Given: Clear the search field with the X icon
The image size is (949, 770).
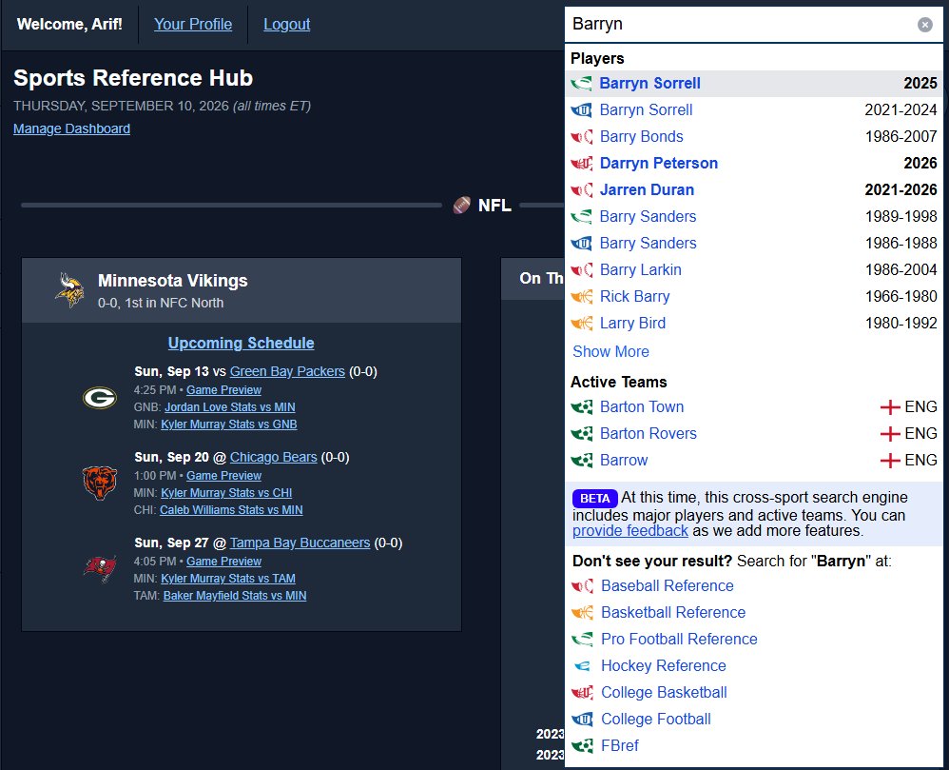Looking at the screenshot, I should pos(924,24).
